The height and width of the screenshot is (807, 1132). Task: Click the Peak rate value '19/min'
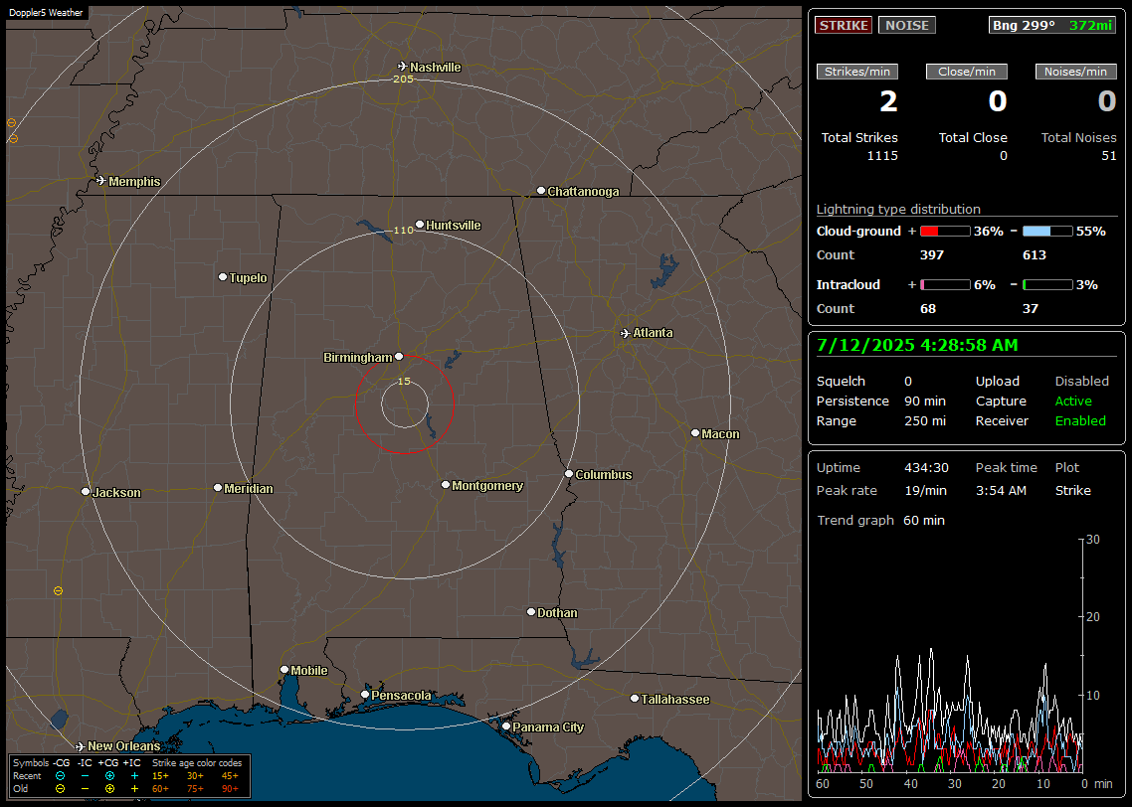coord(926,490)
